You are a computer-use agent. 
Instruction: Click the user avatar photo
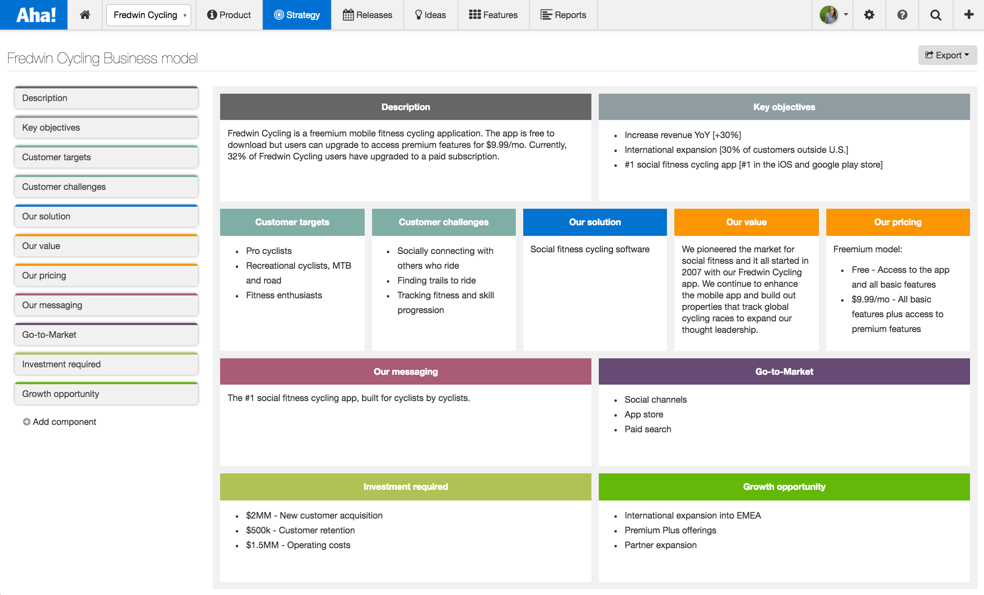pos(829,15)
